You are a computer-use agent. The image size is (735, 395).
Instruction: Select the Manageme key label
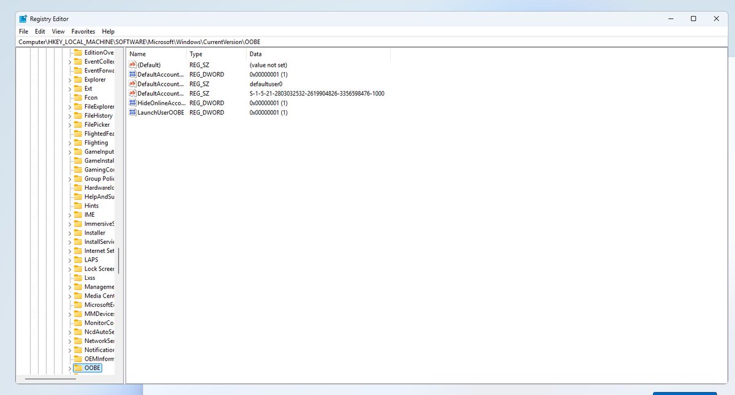(99, 287)
